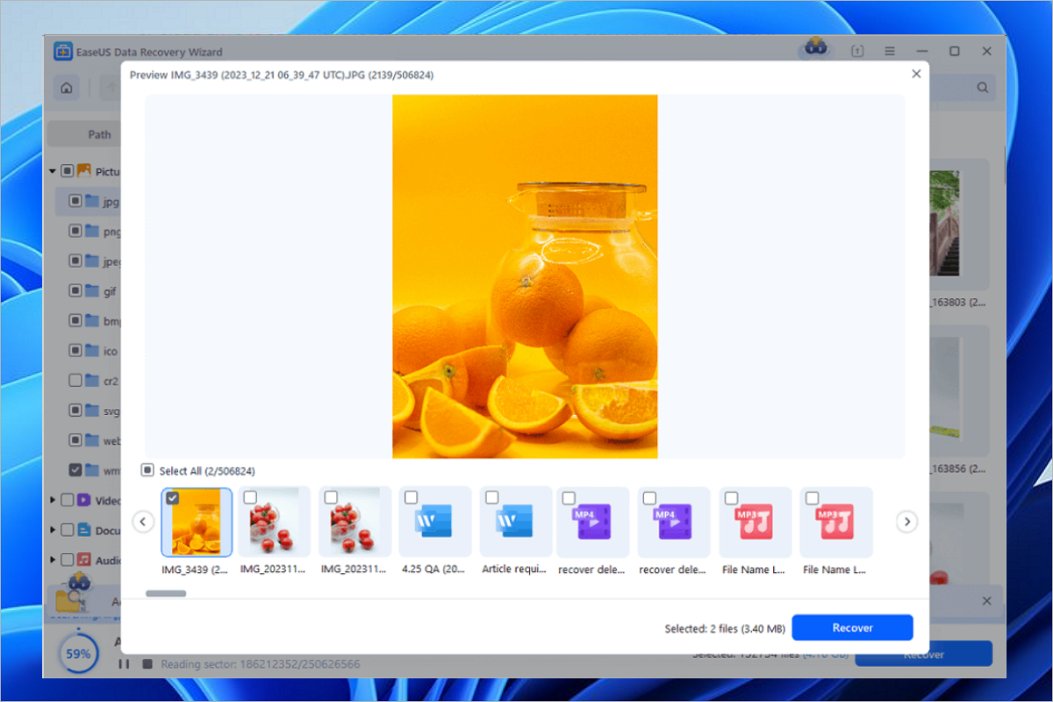Image resolution: width=1053 pixels, height=702 pixels.
Task: Check the 4.25 QA document checkbox
Action: (412, 498)
